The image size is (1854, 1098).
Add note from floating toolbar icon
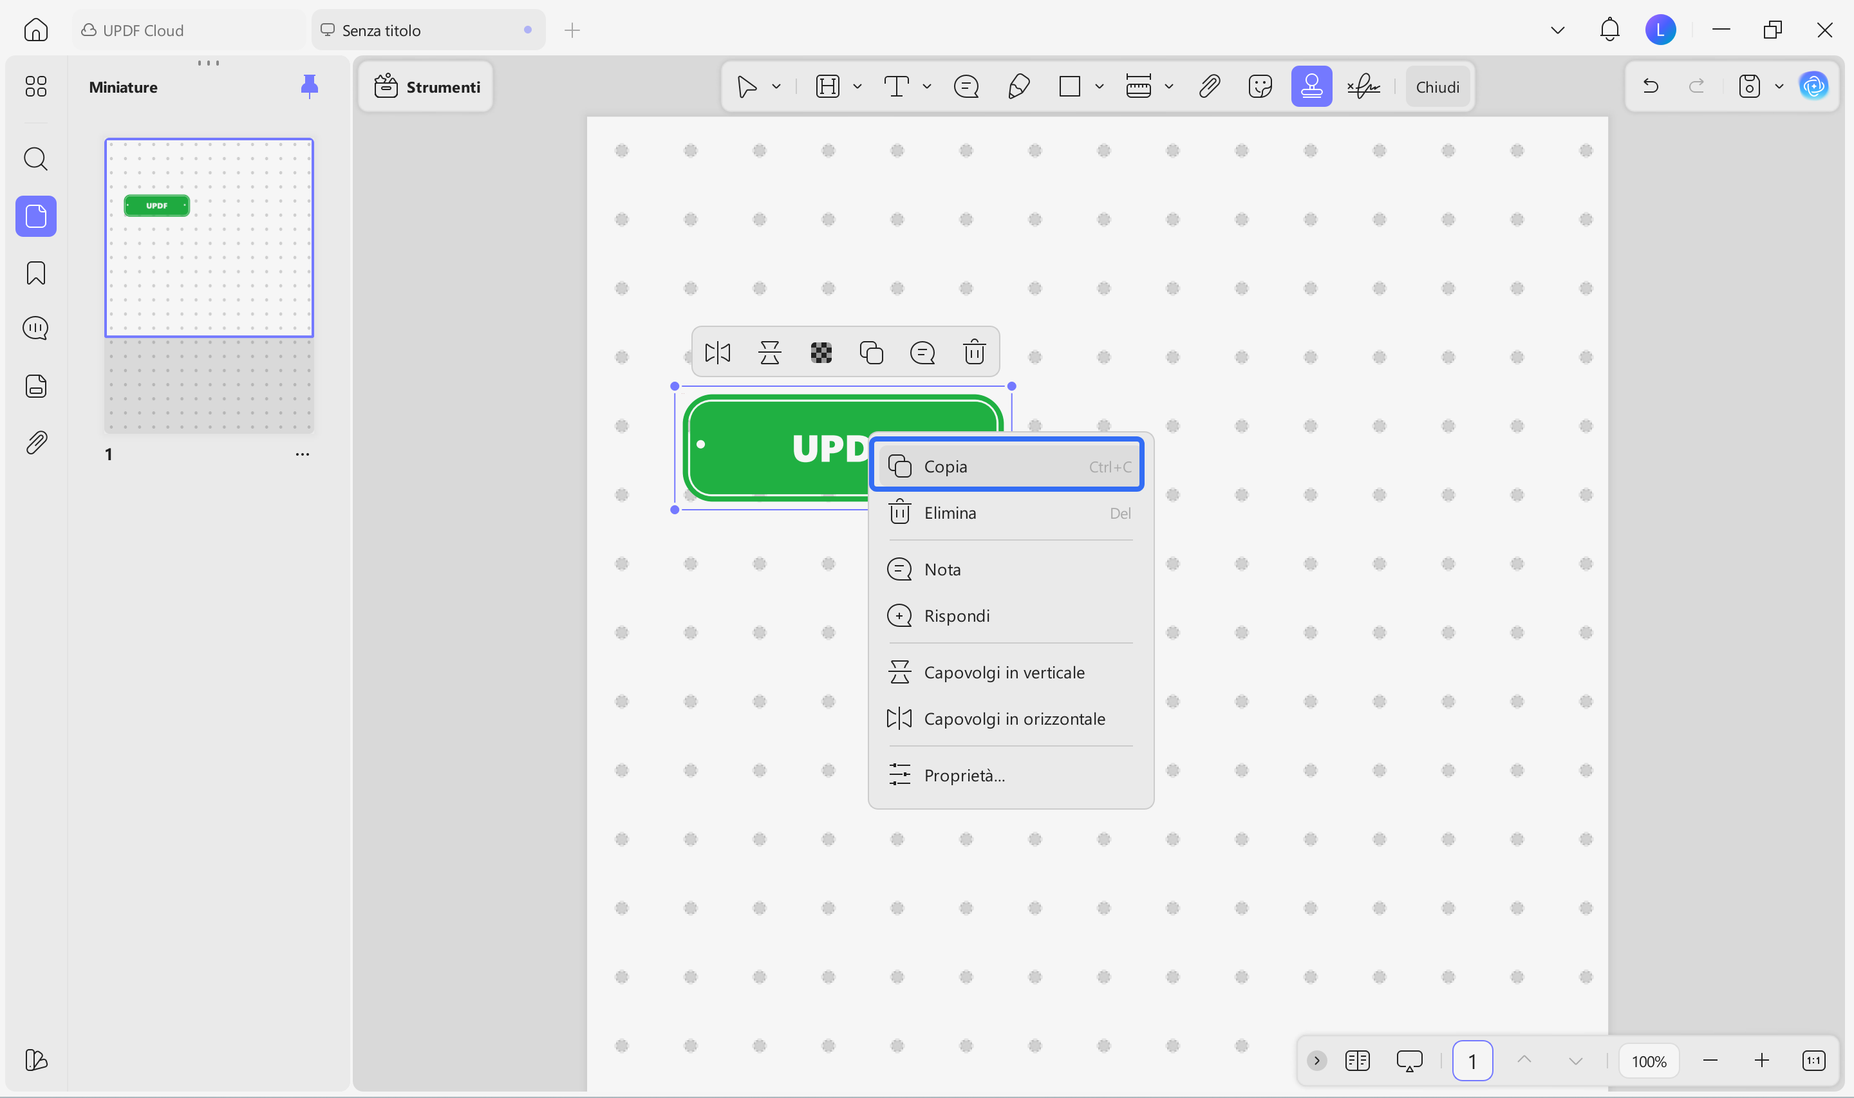(922, 352)
